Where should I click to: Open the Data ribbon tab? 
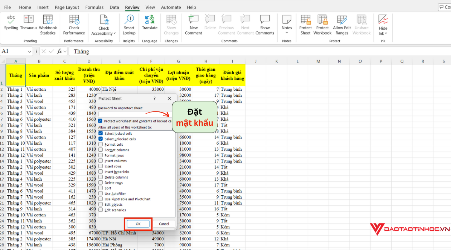coord(114,7)
